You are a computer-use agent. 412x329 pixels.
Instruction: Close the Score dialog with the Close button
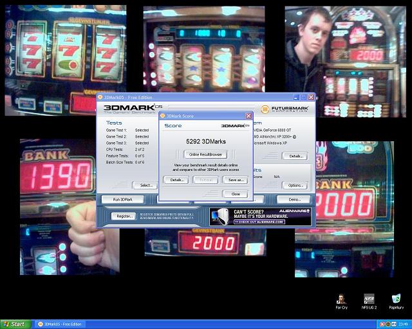(x=236, y=194)
